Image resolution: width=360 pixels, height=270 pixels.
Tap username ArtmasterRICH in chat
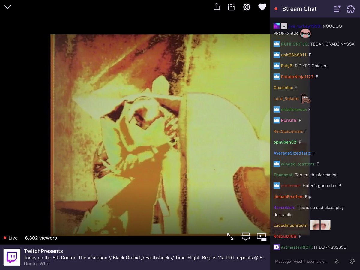tap(297, 247)
